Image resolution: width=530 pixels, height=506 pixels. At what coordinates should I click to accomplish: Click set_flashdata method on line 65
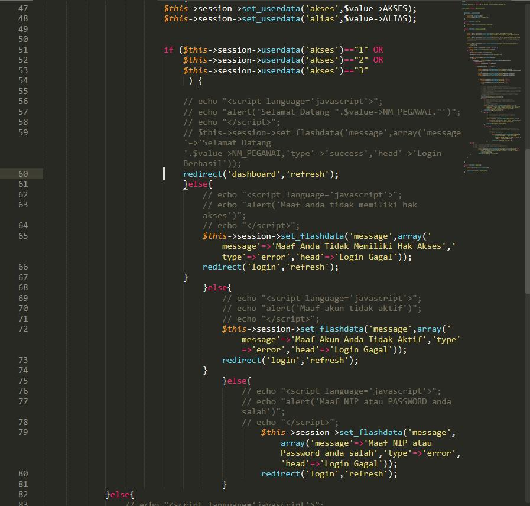313,236
